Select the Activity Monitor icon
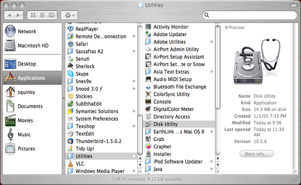This screenshot has width=301, height=185. tap(148, 27)
